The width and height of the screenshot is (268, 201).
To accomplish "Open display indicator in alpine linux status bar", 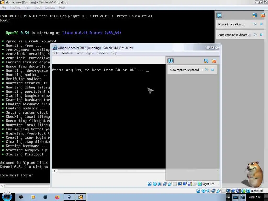I will pos(228,191).
